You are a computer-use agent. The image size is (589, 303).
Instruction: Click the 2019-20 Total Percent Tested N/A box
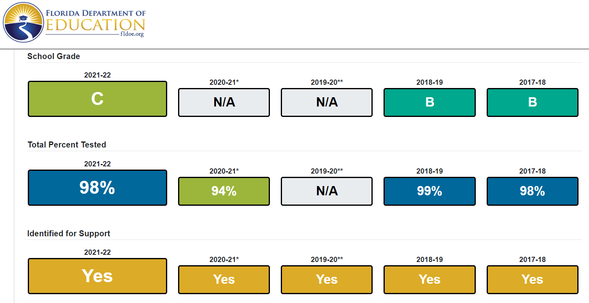(327, 191)
